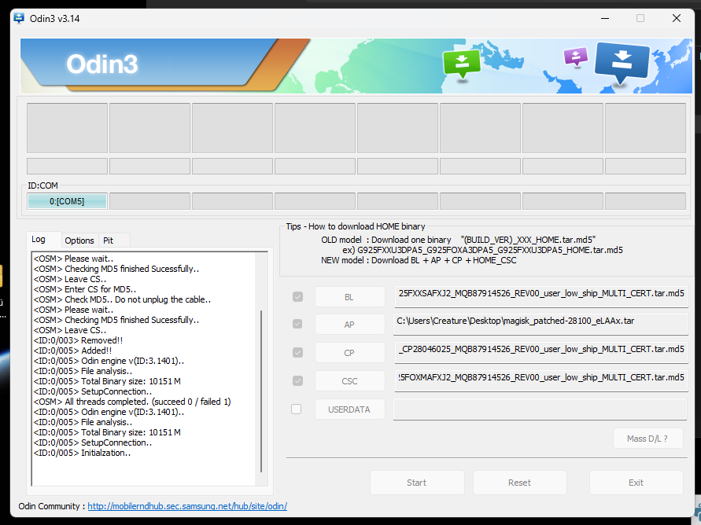The height and width of the screenshot is (525, 701).
Task: Minimize the Odin3 window
Action: [x=605, y=18]
